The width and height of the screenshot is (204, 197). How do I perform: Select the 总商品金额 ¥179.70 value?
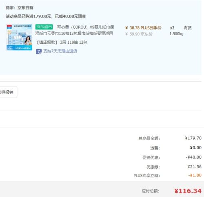click(x=193, y=138)
